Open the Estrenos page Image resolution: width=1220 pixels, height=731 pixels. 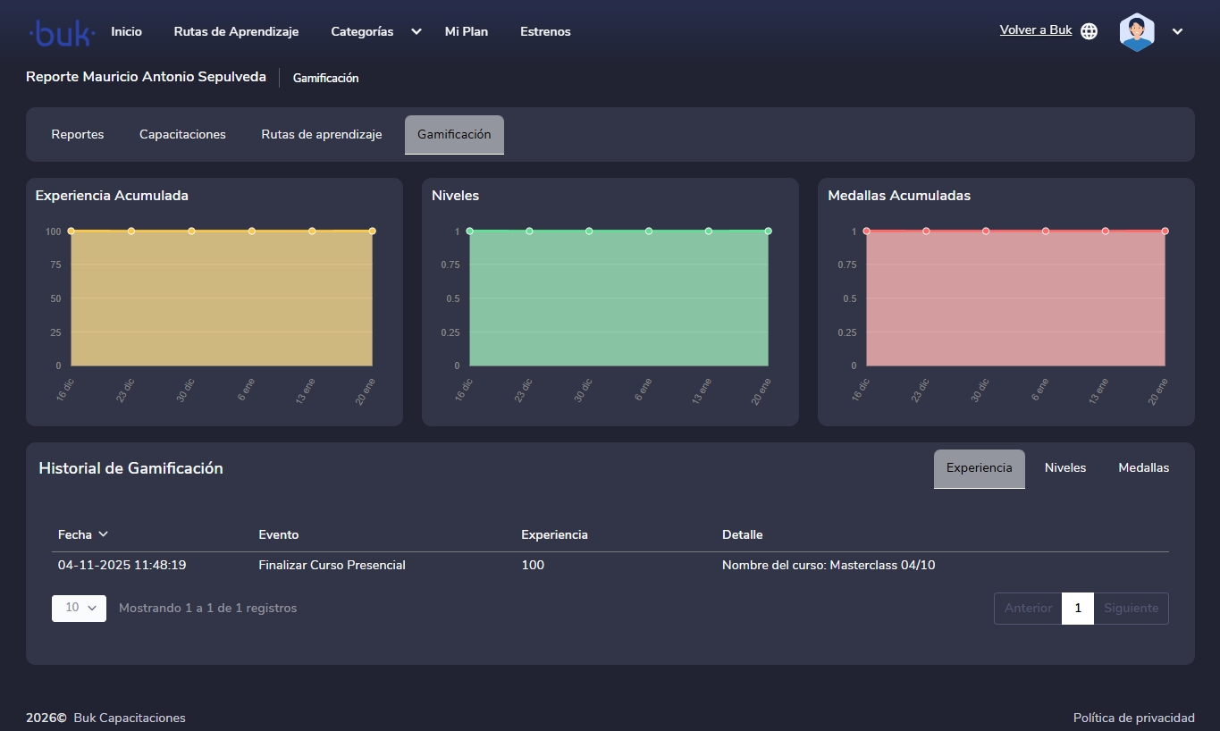coord(545,31)
